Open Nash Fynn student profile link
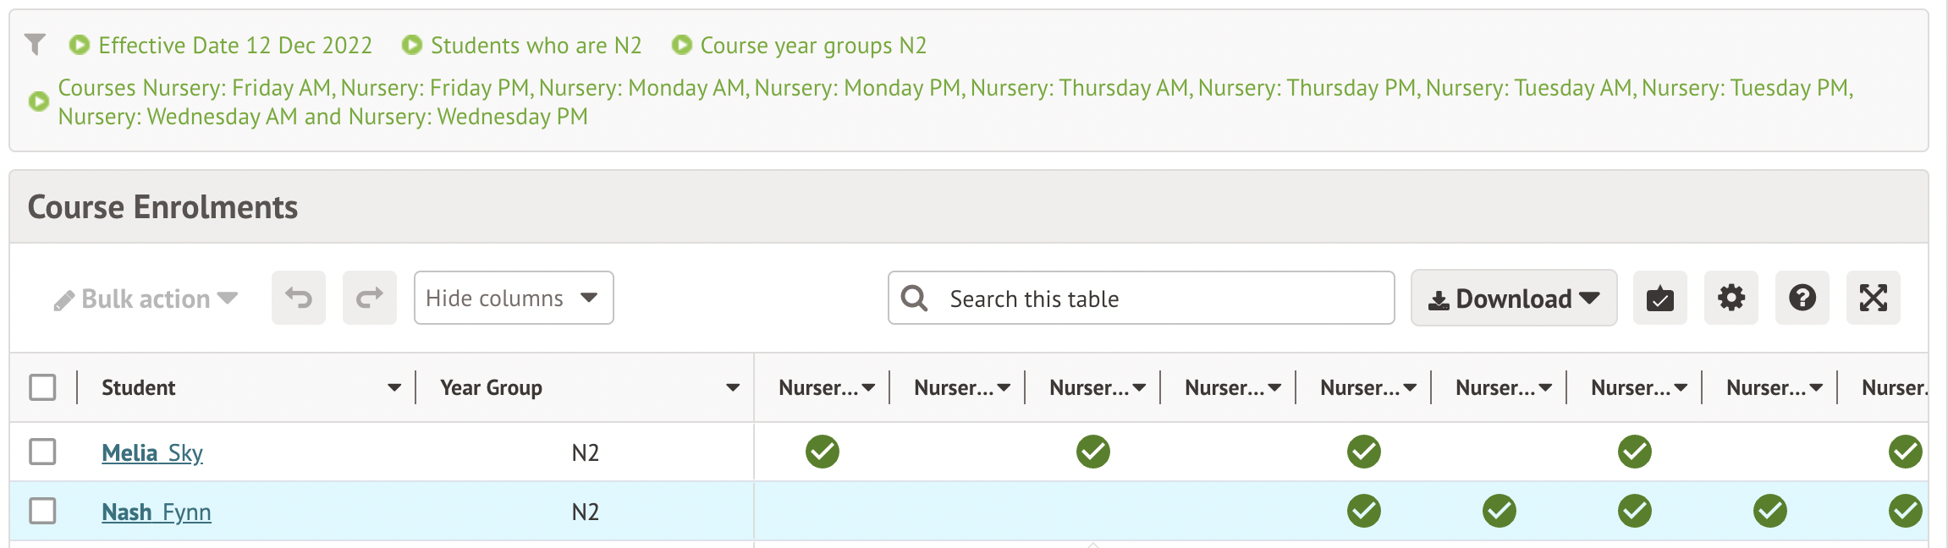The width and height of the screenshot is (1948, 548). (x=157, y=512)
